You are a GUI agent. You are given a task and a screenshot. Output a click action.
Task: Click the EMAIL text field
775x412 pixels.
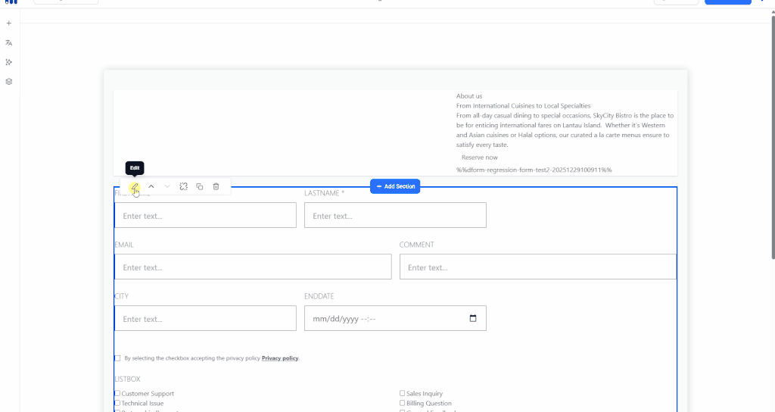coord(253,267)
